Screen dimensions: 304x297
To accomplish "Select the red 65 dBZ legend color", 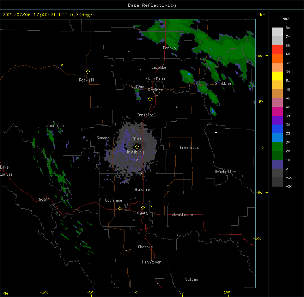I will click(277, 49).
